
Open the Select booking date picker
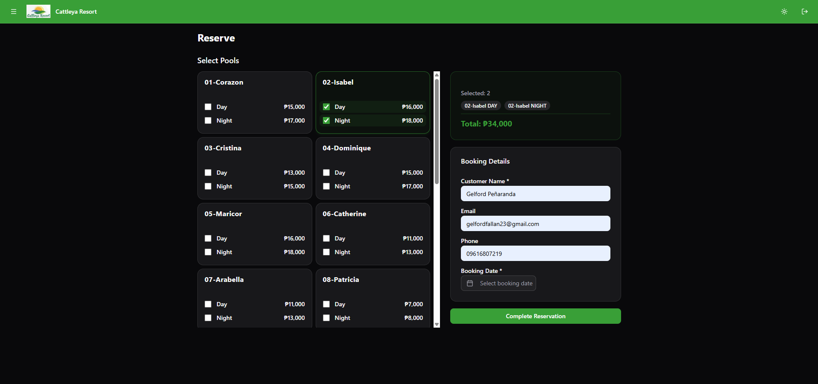pos(498,283)
